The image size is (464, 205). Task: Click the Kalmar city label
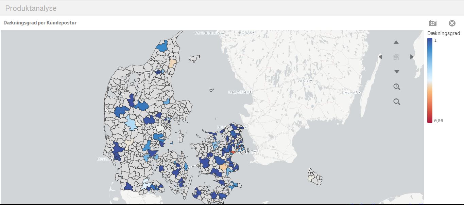(x=350, y=92)
